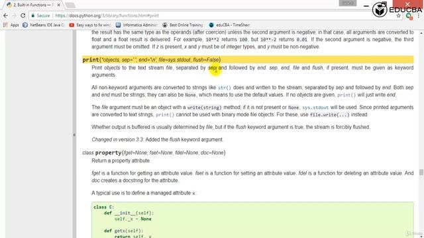Viewport: 424px width, 238px height.
Task: Click 'write(string)' inline code text
Action: 204,107
